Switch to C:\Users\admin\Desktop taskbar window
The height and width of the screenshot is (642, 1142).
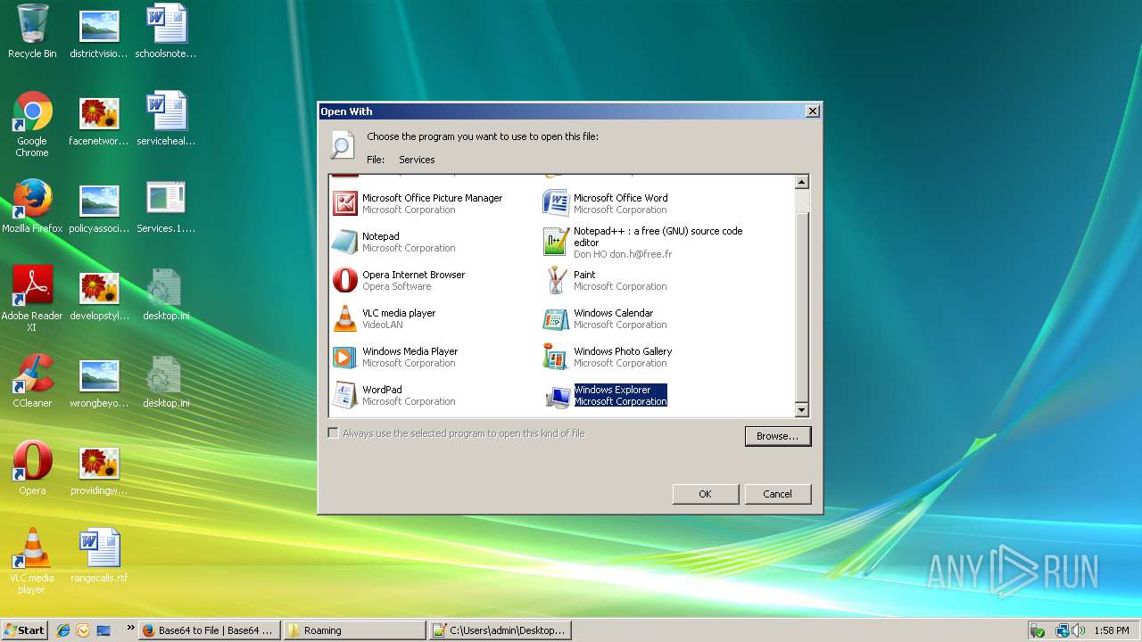[x=500, y=630]
